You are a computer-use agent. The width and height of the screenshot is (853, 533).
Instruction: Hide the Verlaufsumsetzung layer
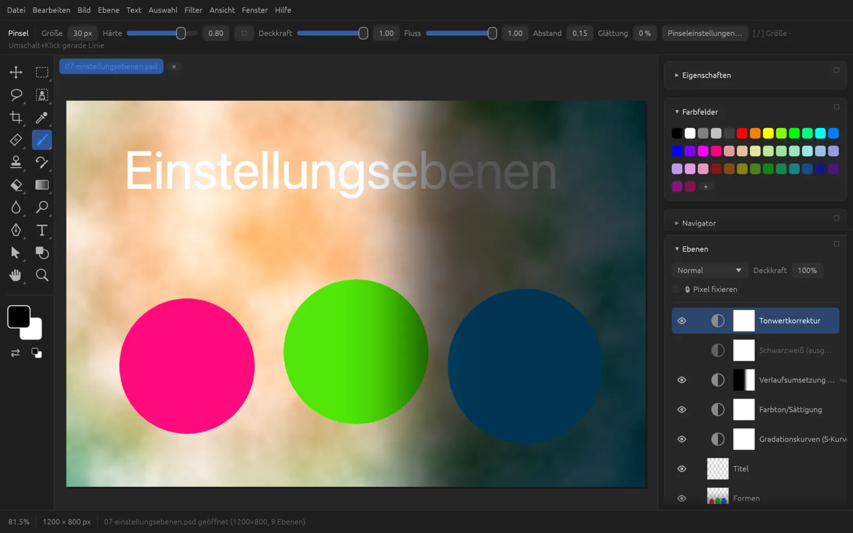[682, 380]
